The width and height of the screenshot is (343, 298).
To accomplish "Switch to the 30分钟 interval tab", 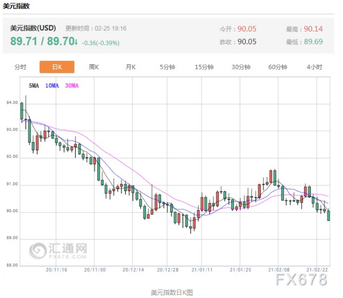I will 241,67.
